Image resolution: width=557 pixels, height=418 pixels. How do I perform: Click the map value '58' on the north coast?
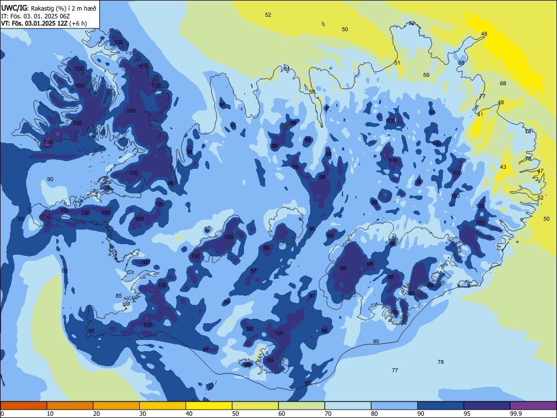click(x=312, y=92)
